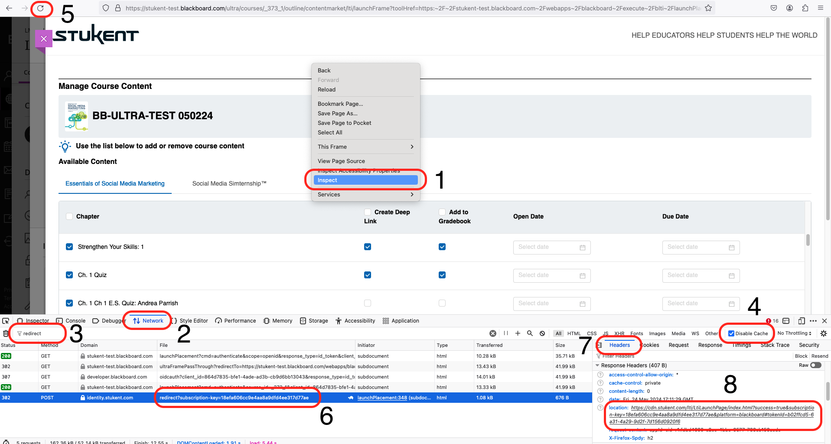Open the Firefox hamburger menu
The width and height of the screenshot is (831, 444).
tap(821, 8)
